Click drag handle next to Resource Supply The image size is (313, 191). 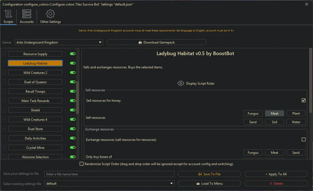(4, 54)
